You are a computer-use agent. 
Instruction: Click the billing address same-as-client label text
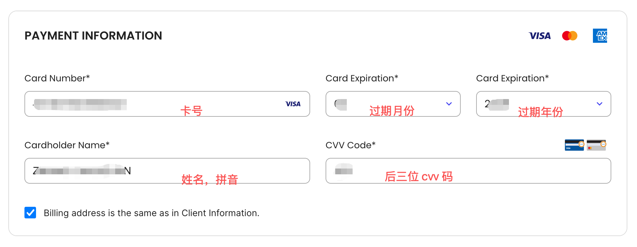tap(151, 213)
